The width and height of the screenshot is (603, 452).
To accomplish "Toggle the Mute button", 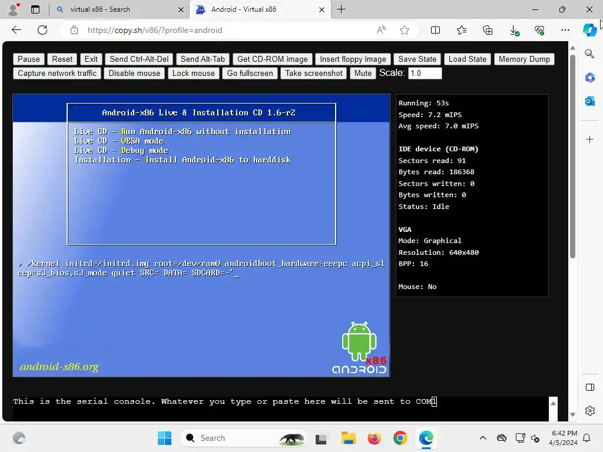I will [x=363, y=73].
